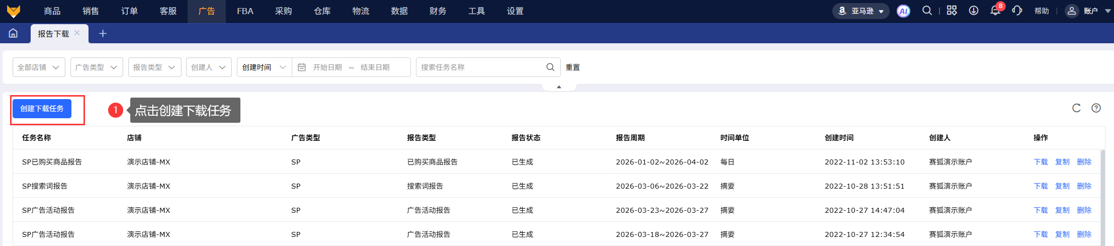Click the 创建下载任务 button
The image size is (1114, 246).
(x=42, y=109)
